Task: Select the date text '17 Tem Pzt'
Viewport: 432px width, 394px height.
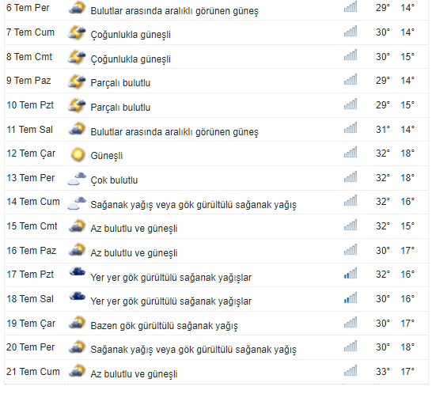Action: click(x=30, y=275)
